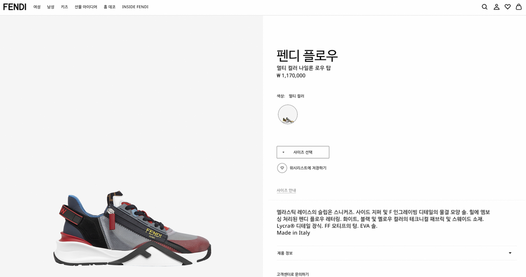Click the 고객센터로 문의하기 link

click(x=293, y=274)
